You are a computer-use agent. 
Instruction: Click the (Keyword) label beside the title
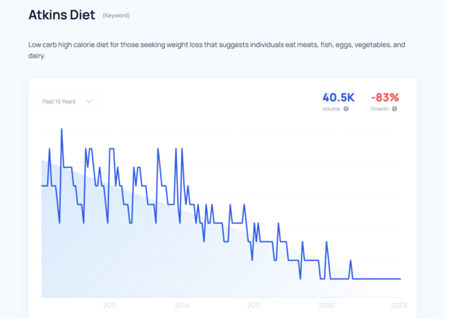point(116,15)
